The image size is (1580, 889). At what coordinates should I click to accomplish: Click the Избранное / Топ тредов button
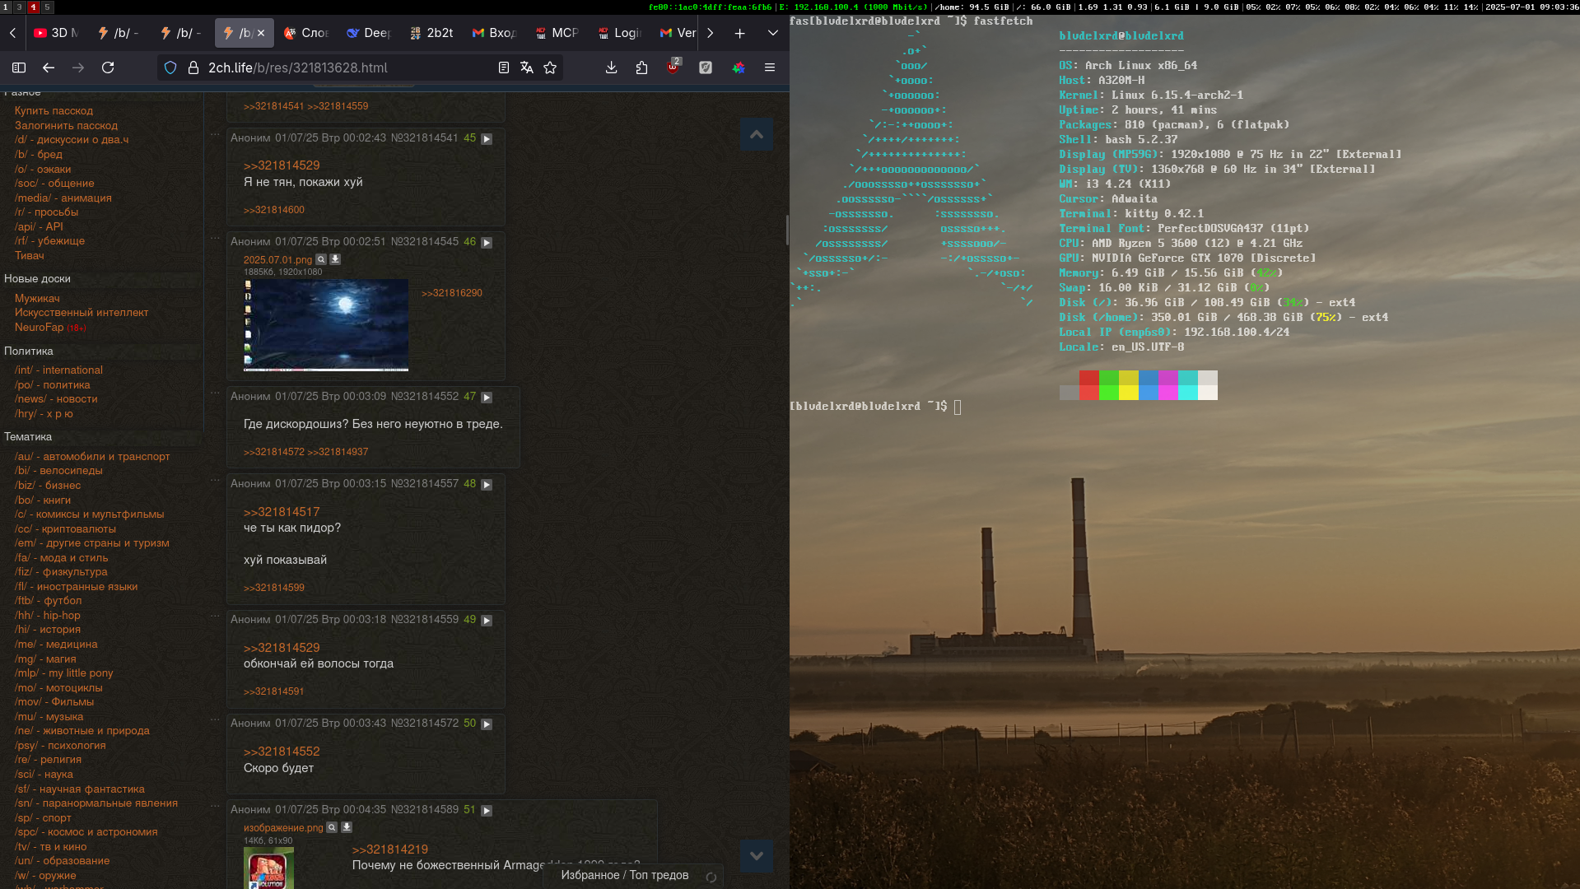click(624, 875)
